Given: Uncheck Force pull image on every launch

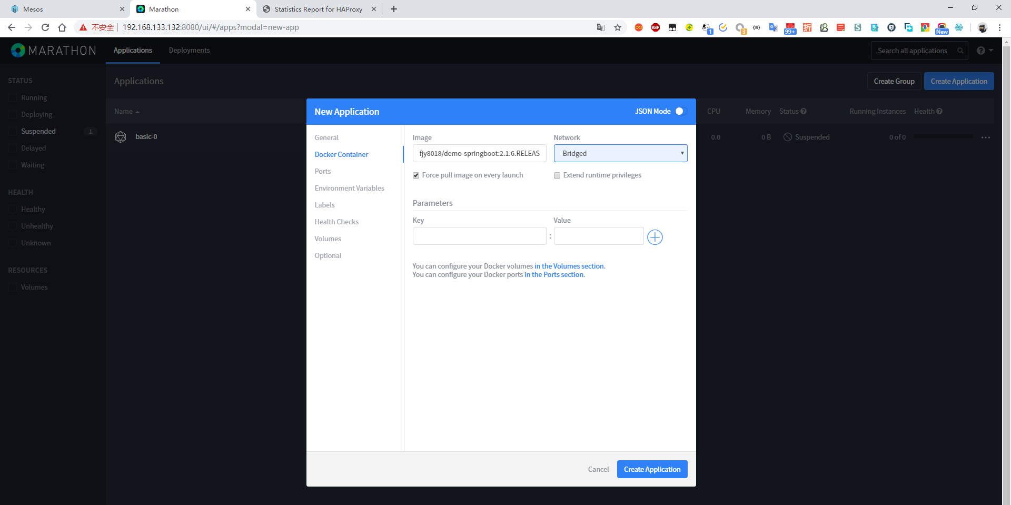Looking at the screenshot, I should click(x=416, y=175).
